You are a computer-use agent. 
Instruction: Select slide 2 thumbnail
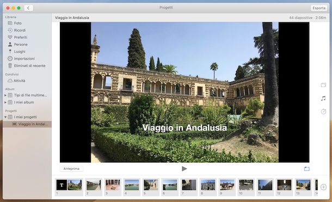(94, 185)
